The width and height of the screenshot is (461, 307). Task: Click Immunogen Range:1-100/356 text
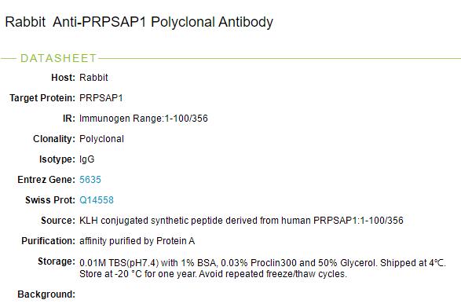click(144, 119)
